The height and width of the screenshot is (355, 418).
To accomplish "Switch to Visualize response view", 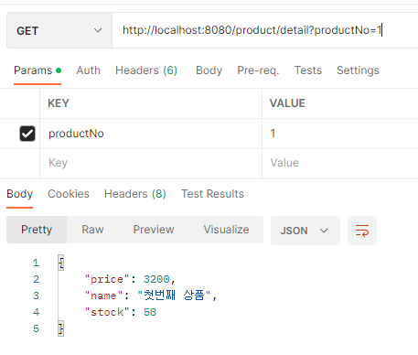I will point(226,230).
